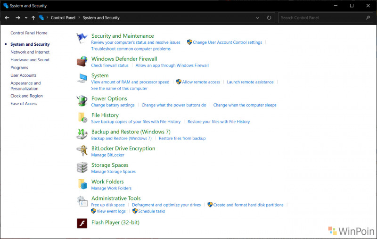Click Review your computer's status and resolve issues
377x239 pixels.
pyautogui.click(x=136, y=42)
